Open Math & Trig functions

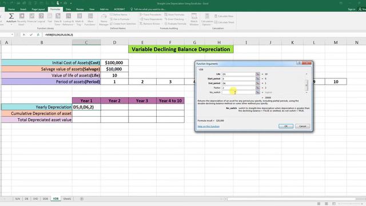79,19
